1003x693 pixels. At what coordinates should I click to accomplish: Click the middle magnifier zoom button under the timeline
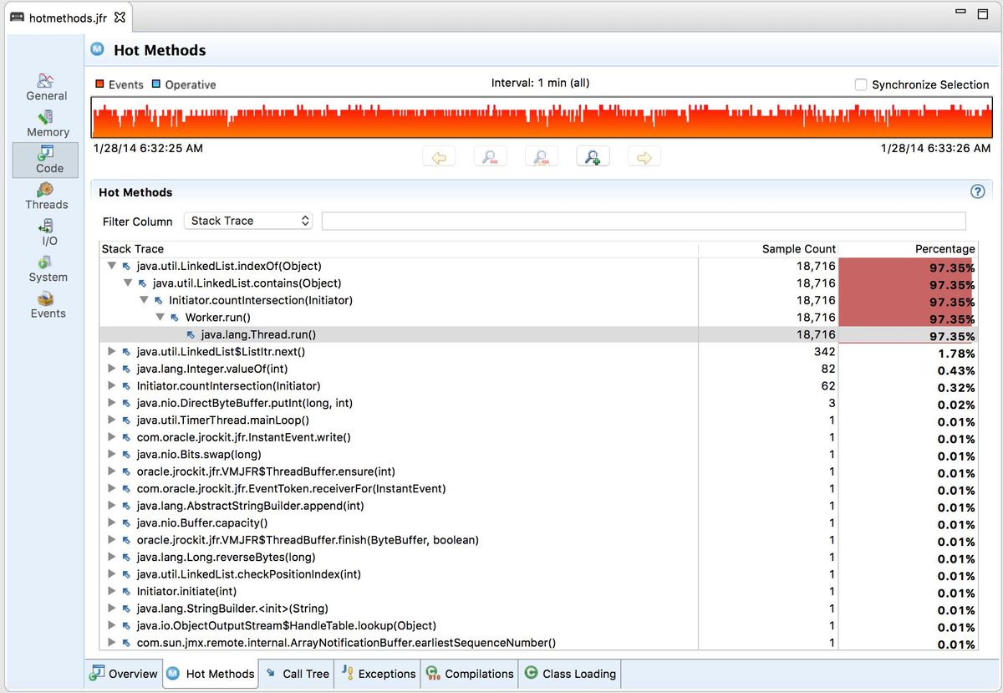[542, 156]
